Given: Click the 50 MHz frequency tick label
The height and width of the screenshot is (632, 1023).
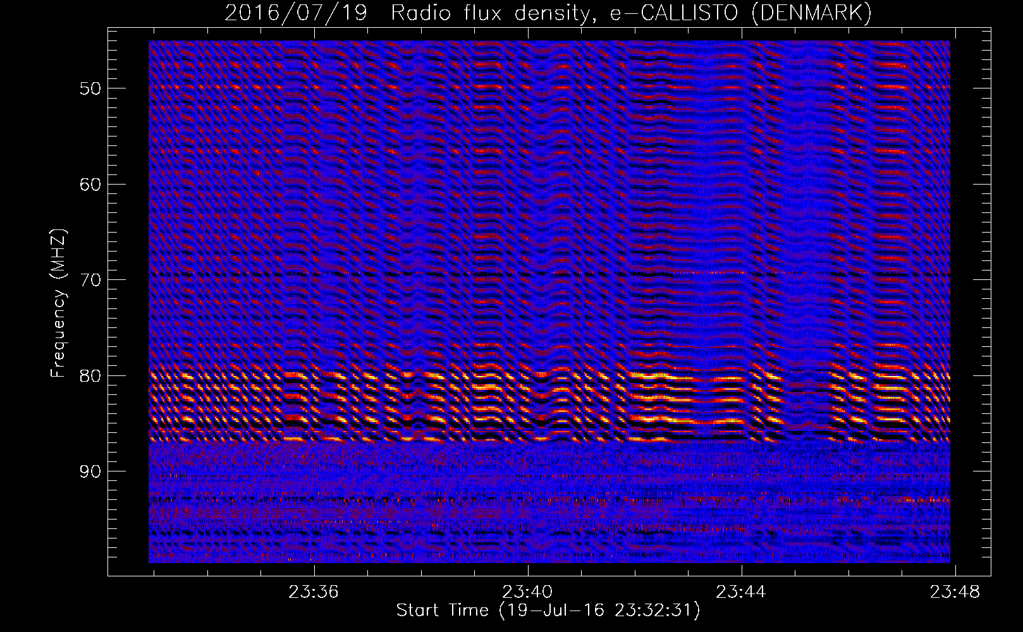Looking at the screenshot, I should [x=90, y=88].
